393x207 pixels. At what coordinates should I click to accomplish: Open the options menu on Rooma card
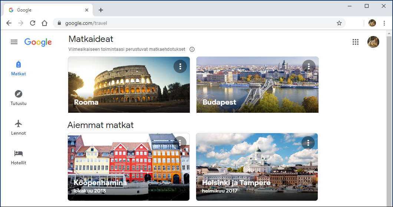(180, 66)
